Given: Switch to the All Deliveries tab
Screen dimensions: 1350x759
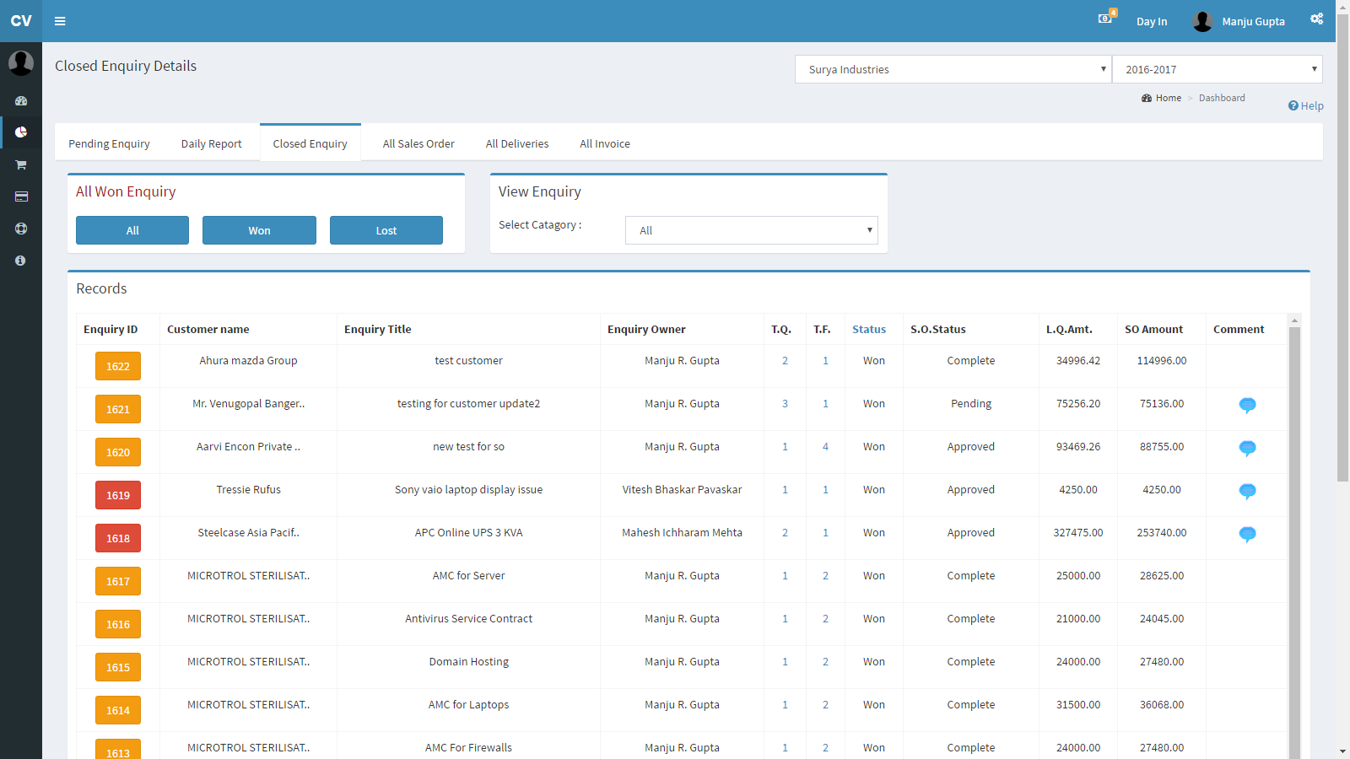Looking at the screenshot, I should [517, 143].
